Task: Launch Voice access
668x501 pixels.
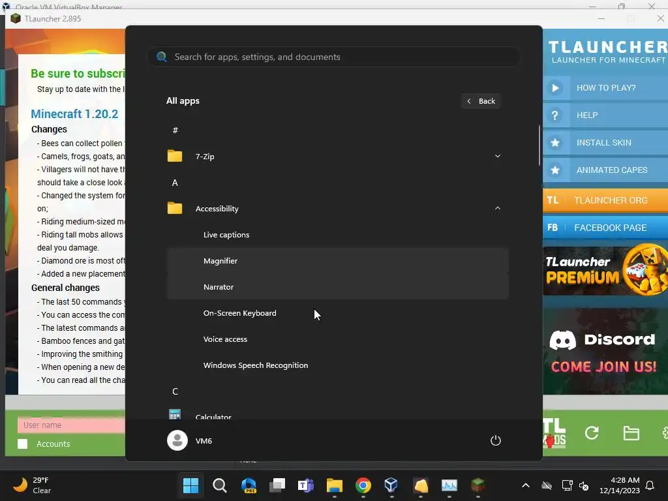Action: [x=337, y=339]
